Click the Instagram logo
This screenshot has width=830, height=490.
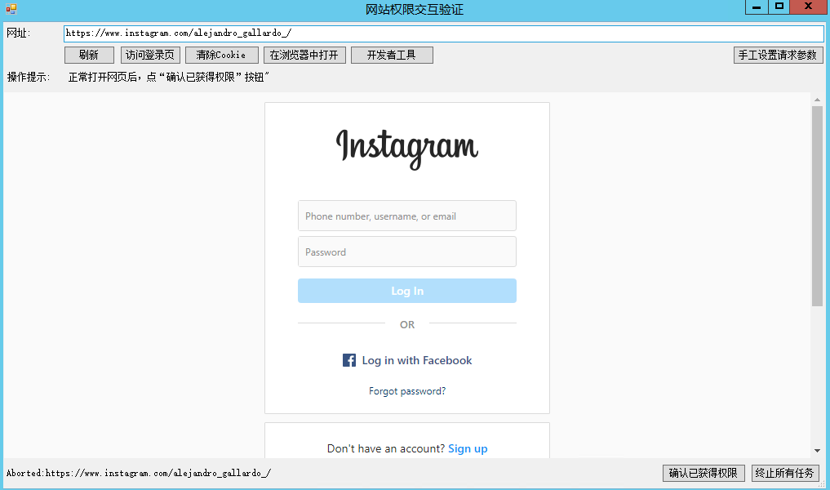[x=407, y=149]
